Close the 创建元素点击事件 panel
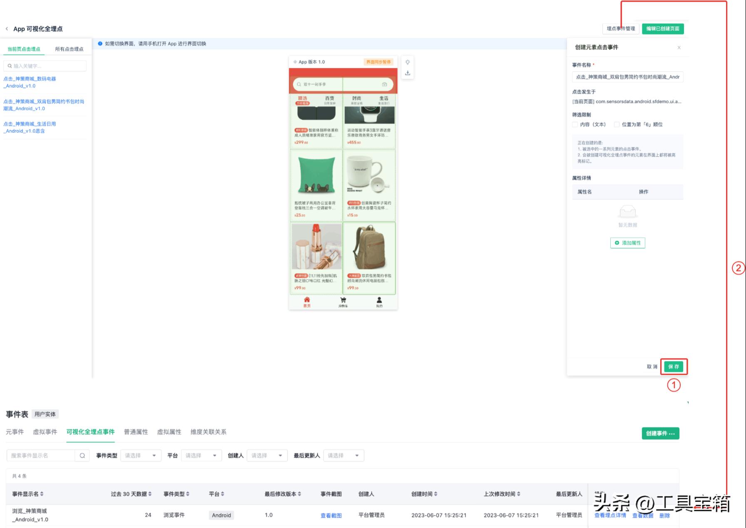 coord(679,47)
